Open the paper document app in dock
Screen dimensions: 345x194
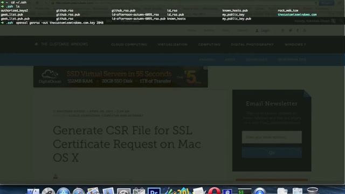click(199, 191)
